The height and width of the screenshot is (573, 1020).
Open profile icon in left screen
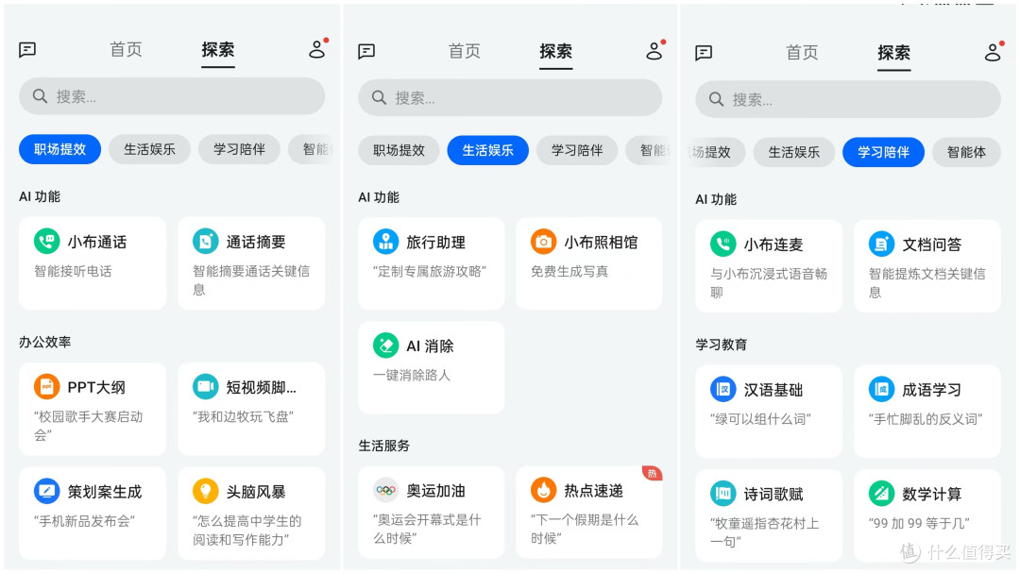[x=316, y=49]
